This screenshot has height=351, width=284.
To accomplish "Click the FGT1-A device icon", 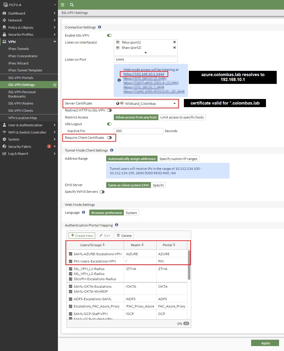I will [x=5, y=5].
